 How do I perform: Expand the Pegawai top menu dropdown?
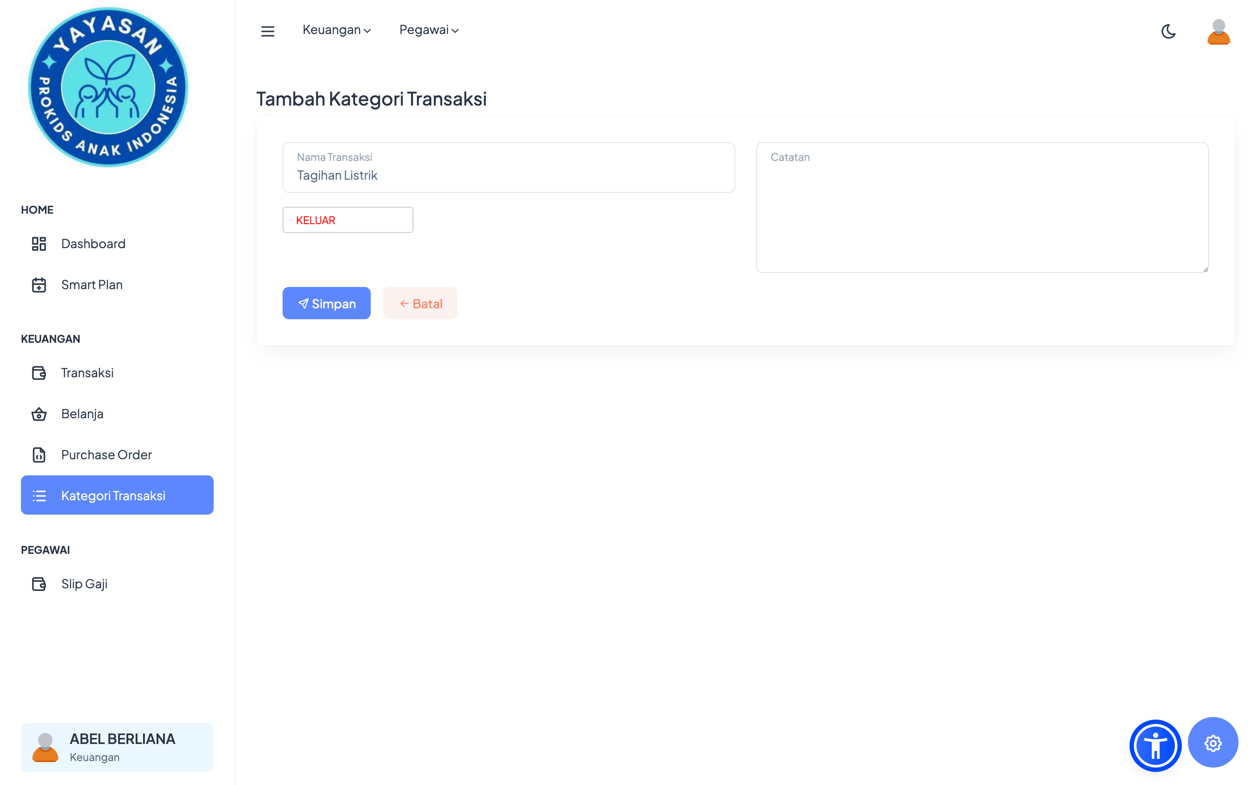click(429, 30)
